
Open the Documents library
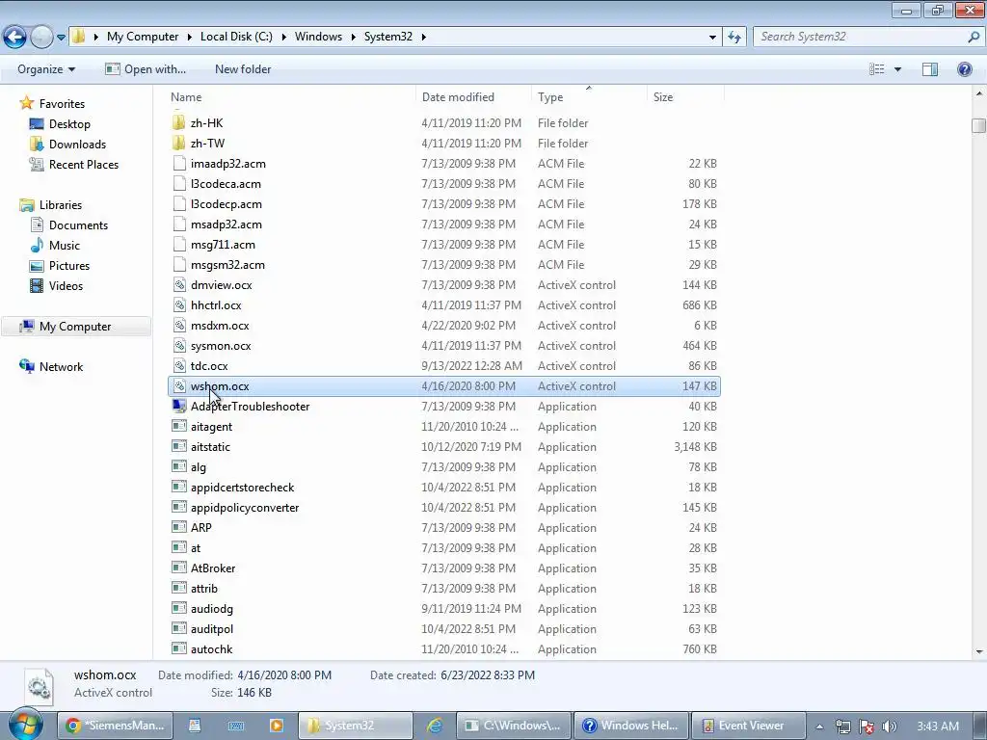pos(78,225)
